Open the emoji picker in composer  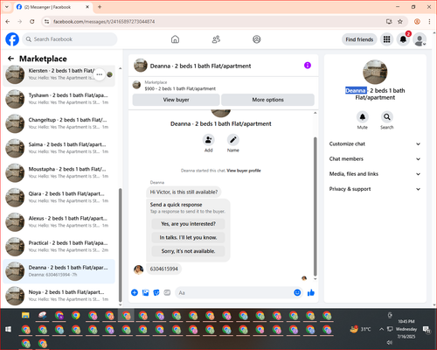(x=297, y=292)
